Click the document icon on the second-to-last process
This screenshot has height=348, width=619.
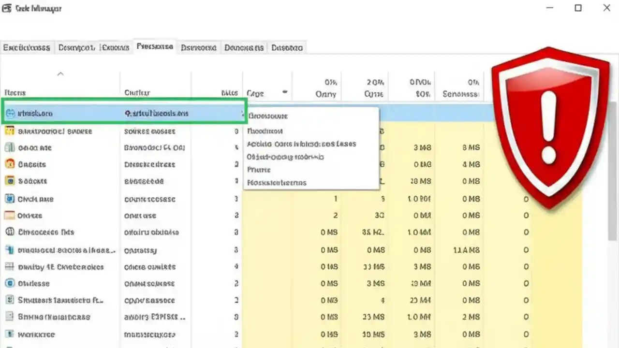(x=10, y=317)
